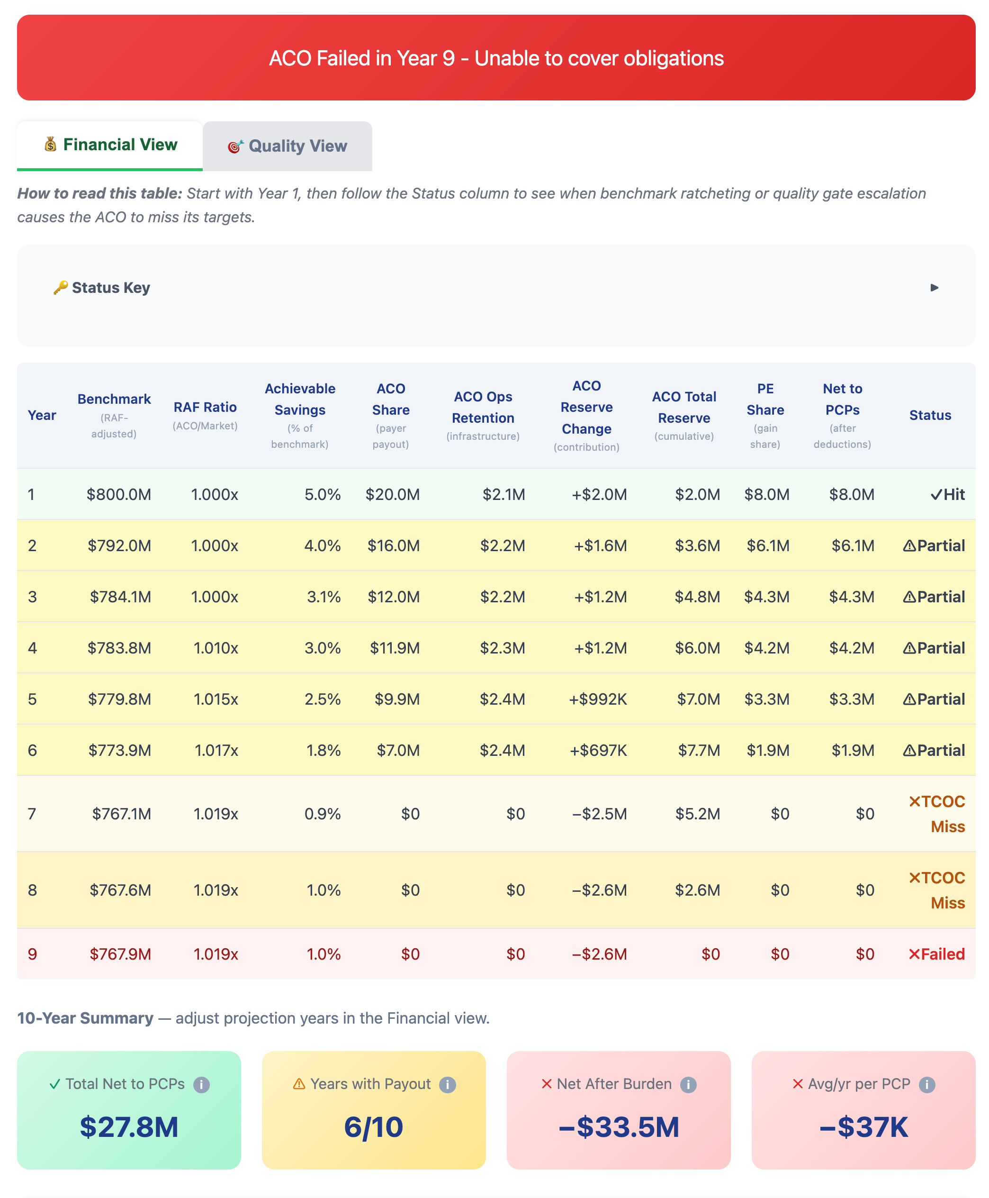Click info icon beside Years with Payout

(x=447, y=1085)
